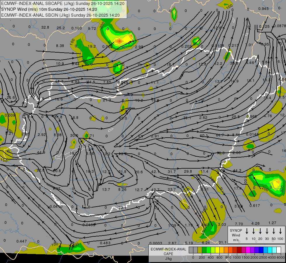Click the map value '64.7'

pyautogui.click(x=220, y=135)
